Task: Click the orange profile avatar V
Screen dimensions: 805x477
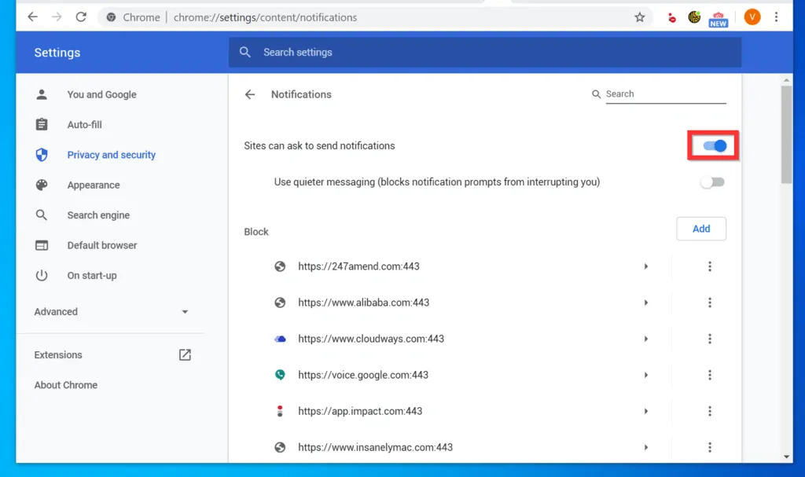Action: click(752, 17)
